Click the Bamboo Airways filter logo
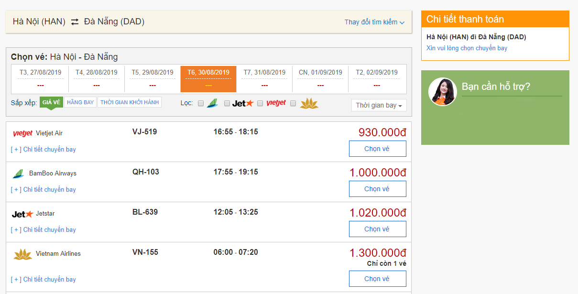Screen dimensions: 578x294 212,103
